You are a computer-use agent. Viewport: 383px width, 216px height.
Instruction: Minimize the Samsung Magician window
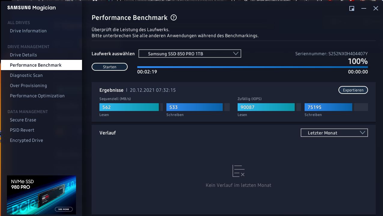point(364,8)
